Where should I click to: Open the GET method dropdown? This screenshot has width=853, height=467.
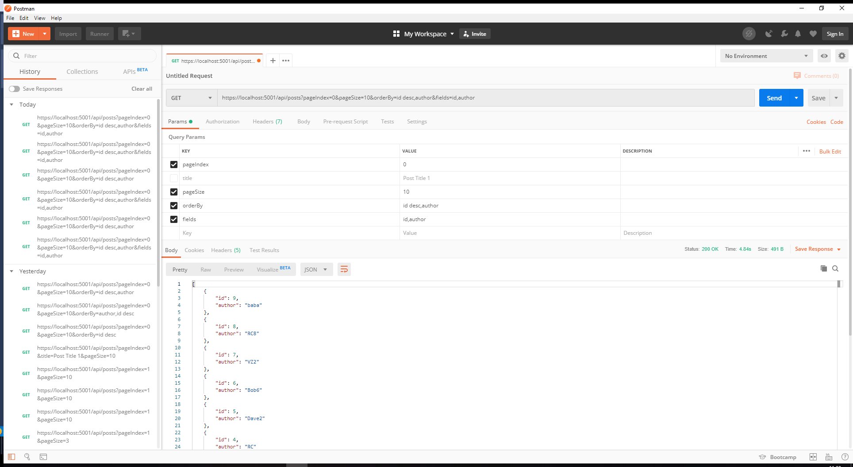(192, 98)
